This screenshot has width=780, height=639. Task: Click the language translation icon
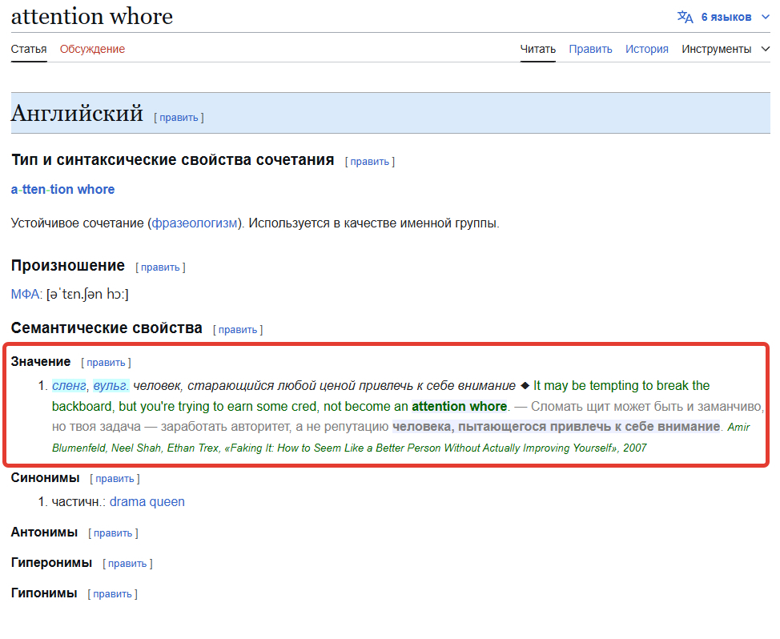(x=685, y=17)
